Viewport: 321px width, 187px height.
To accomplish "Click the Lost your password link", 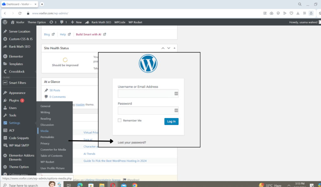I will pos(132,143).
